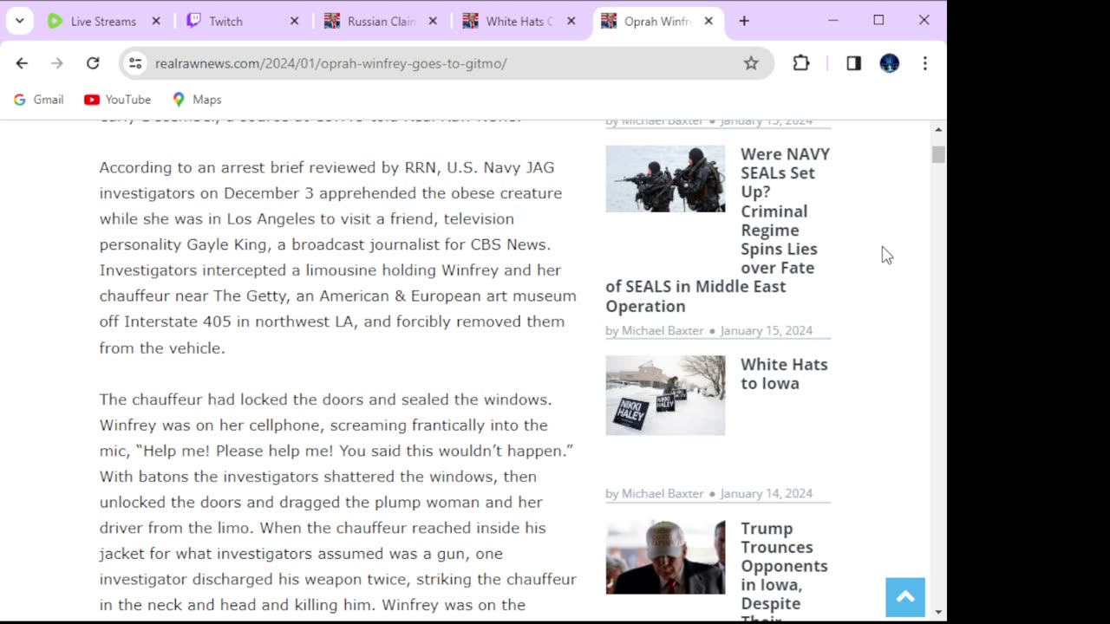Viewport: 1110px width, 624px height.
Task: Switch to the White Hats tab
Action: coord(519,21)
